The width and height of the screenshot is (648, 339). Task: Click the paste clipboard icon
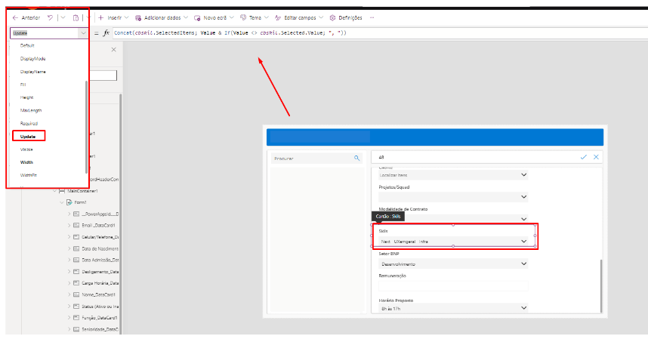pos(76,17)
